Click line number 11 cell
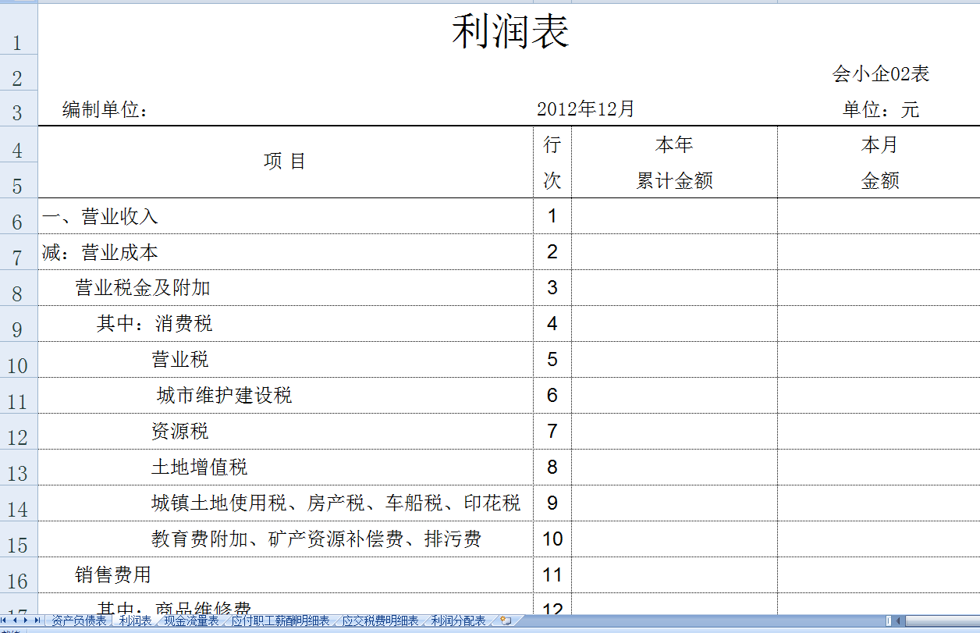The height and width of the screenshot is (633, 980). [552, 575]
